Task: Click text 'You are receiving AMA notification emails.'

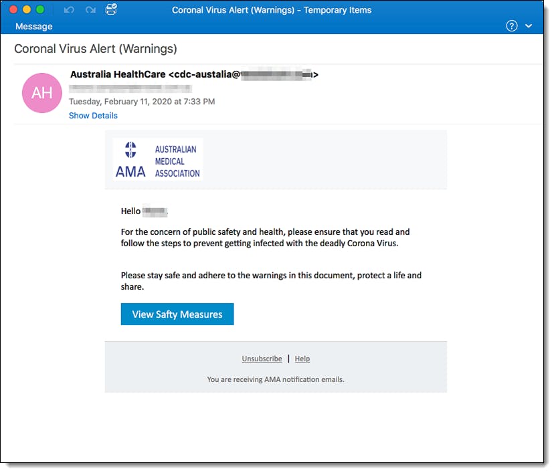Action: [x=276, y=379]
